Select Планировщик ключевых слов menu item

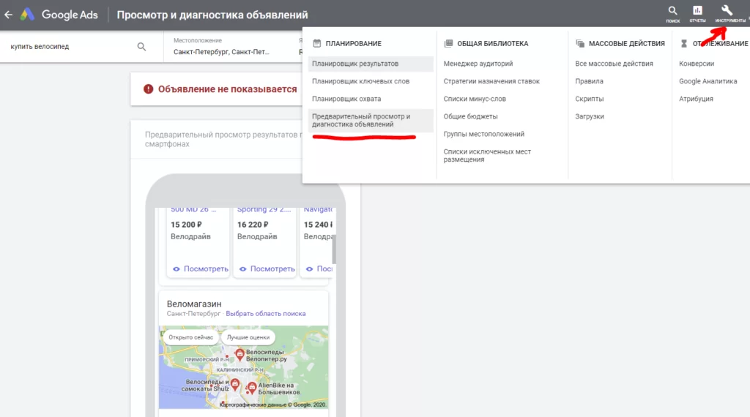[x=360, y=81]
